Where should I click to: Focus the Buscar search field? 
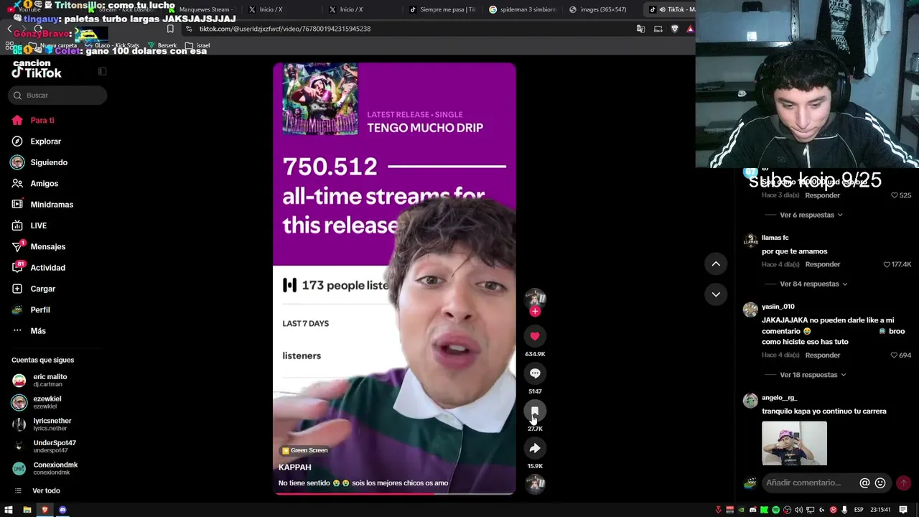click(x=57, y=96)
